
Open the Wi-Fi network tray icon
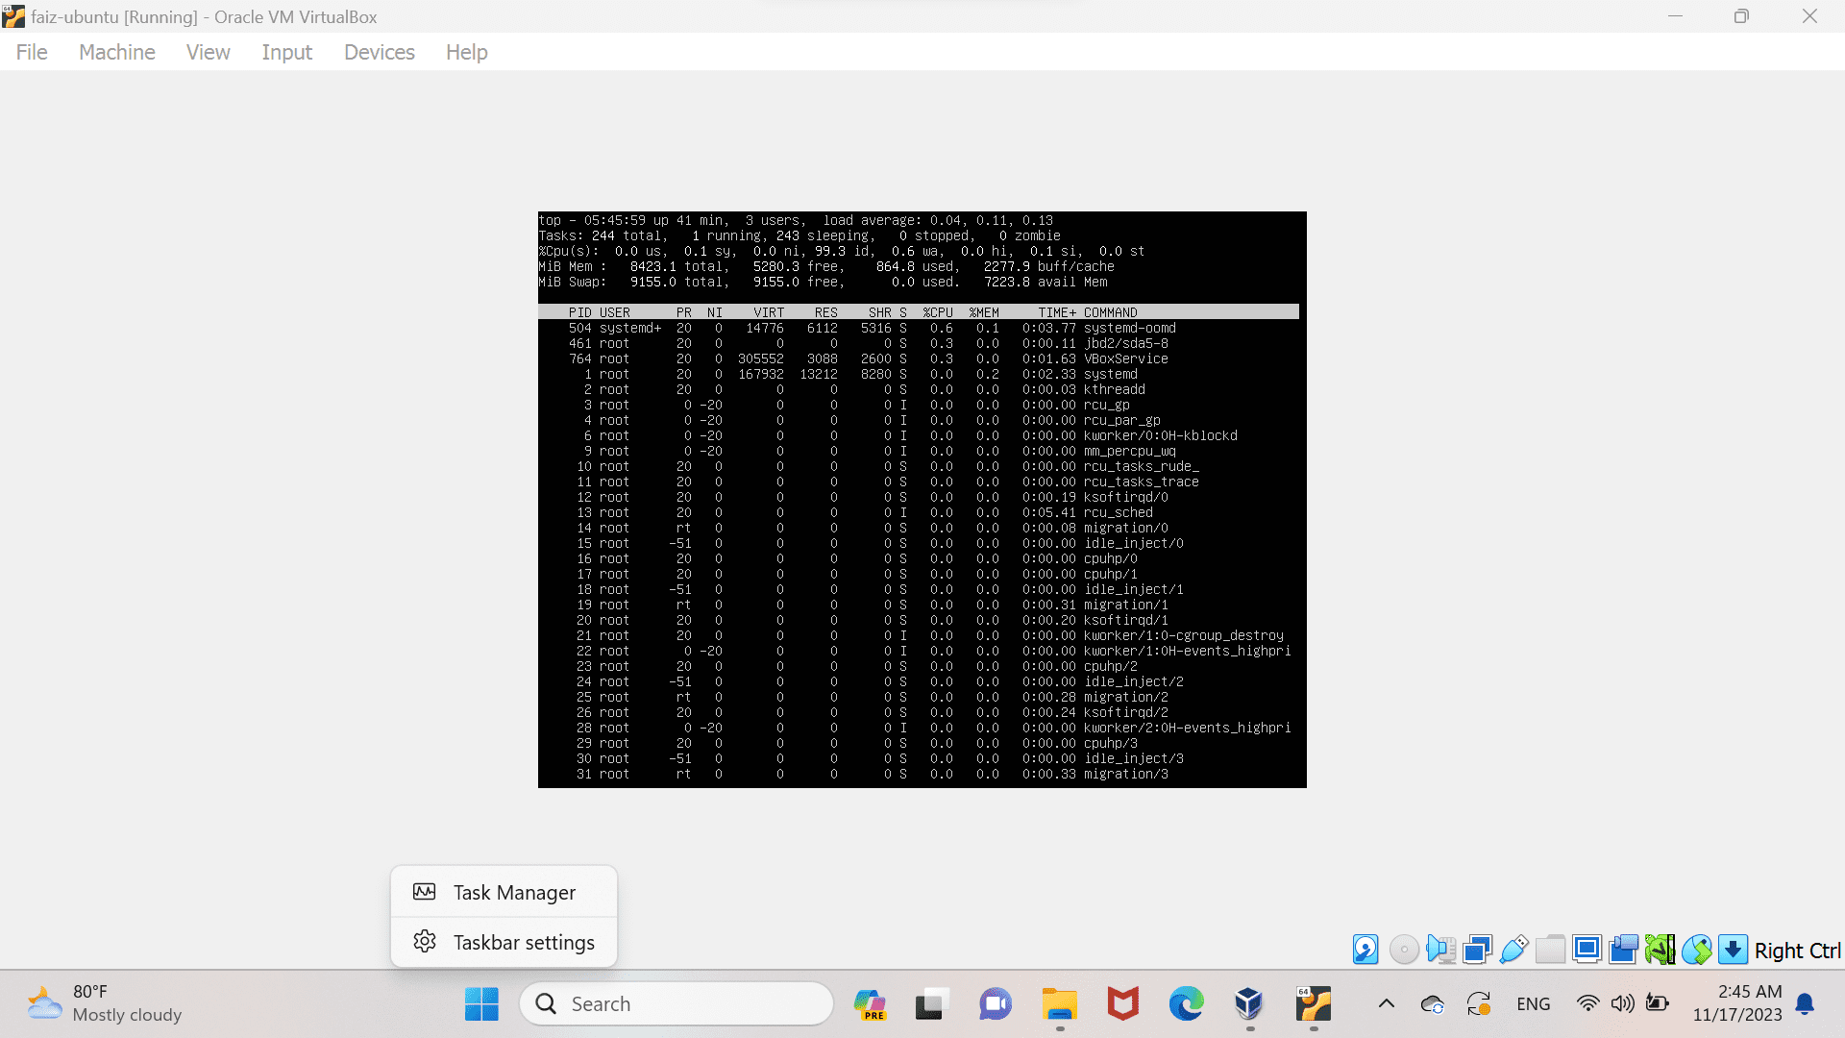[1587, 1004]
